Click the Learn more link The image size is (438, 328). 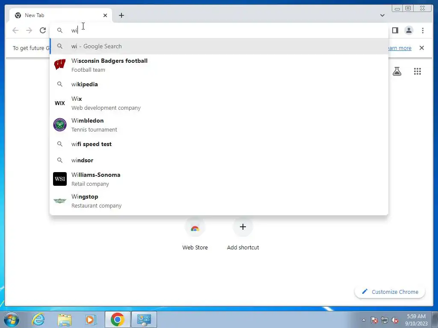(x=400, y=48)
